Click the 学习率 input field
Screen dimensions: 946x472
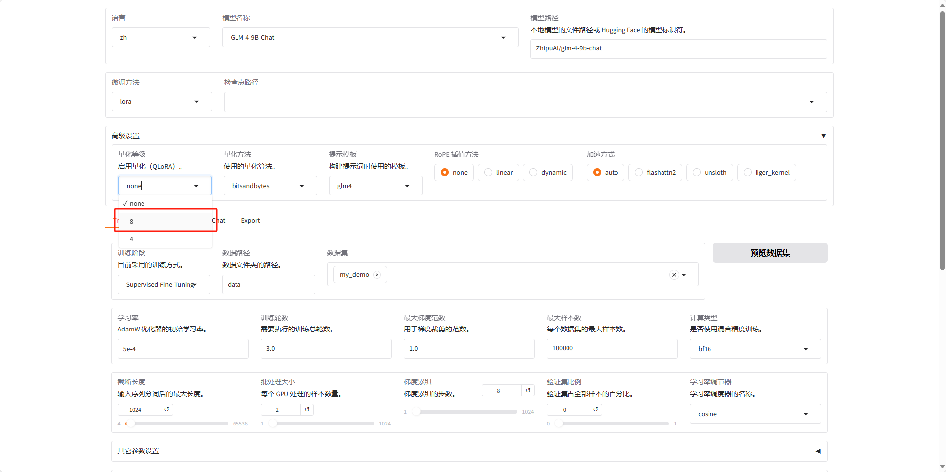(x=183, y=349)
